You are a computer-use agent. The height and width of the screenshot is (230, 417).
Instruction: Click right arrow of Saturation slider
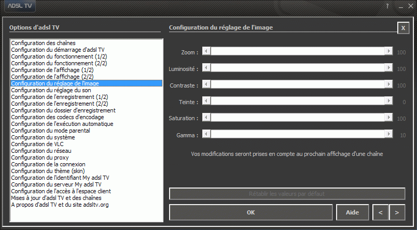click(x=388, y=117)
